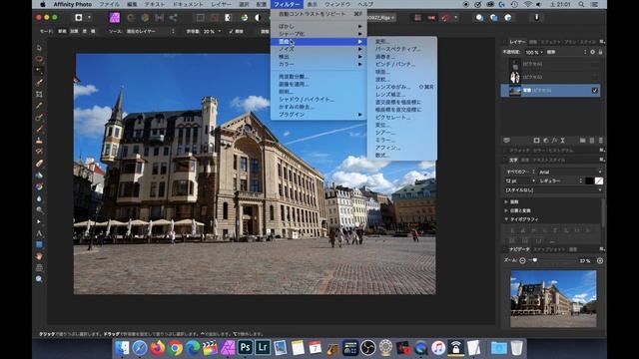Click the auto white balance half-circle icon
This screenshot has height=359, width=639.
point(258,18)
